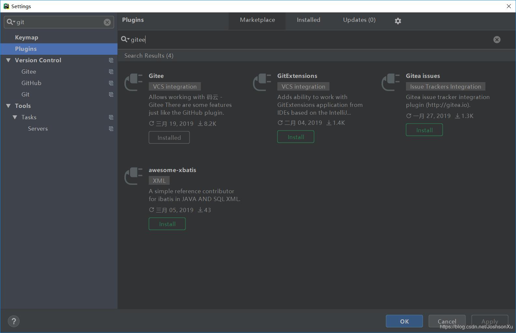516x333 pixels.
Task: Close the Settings dialog window
Action: 509,6
